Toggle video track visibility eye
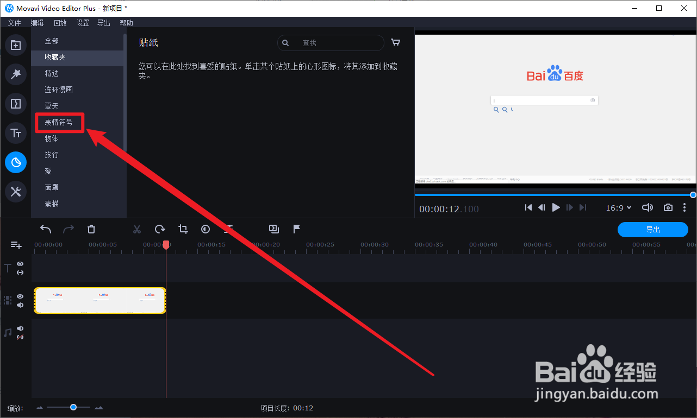 (x=20, y=296)
